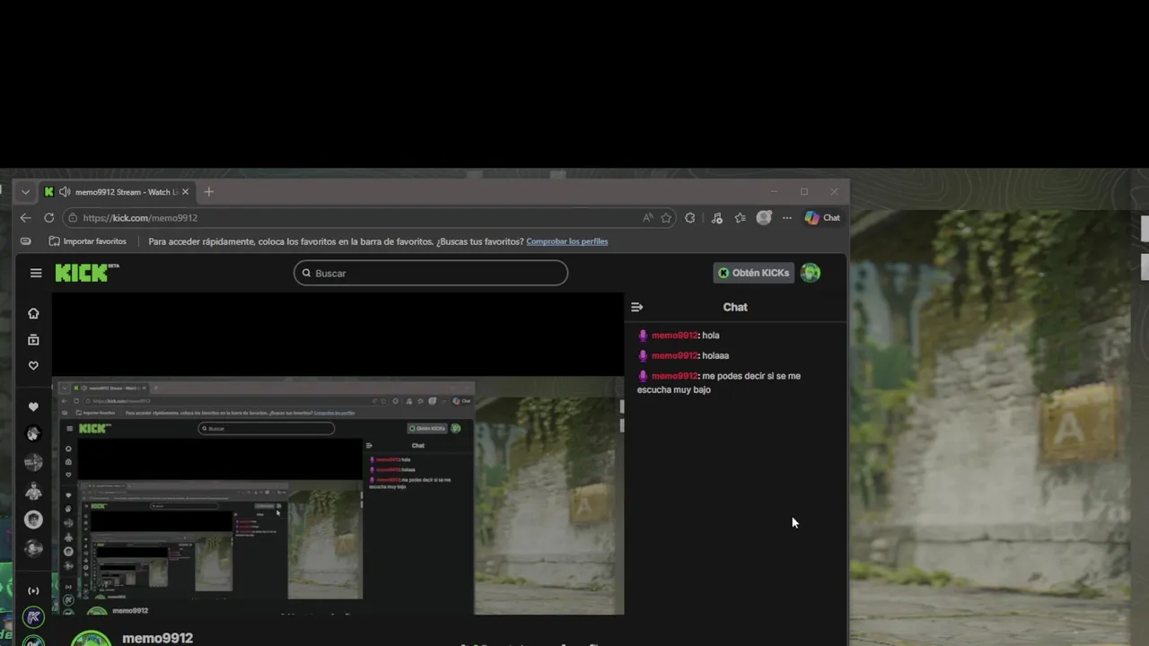The height and width of the screenshot is (646, 1149).
Task: Open the first followed channel avatar in sidebar
Action: pos(33,434)
